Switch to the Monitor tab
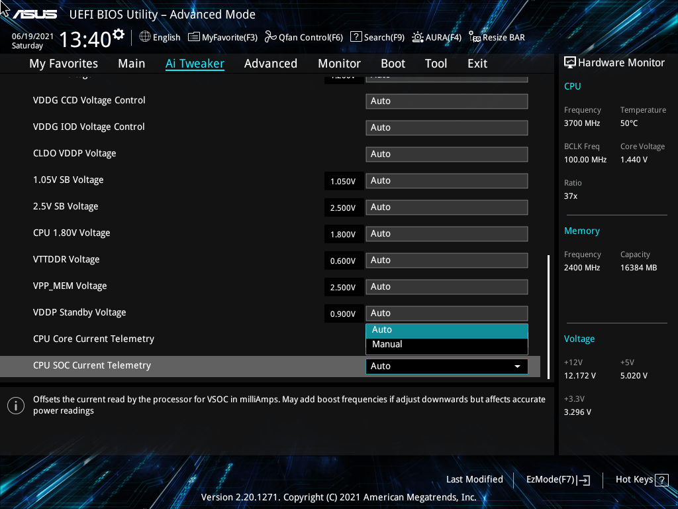Screen dimensions: 678x509 pyautogui.click(x=339, y=63)
